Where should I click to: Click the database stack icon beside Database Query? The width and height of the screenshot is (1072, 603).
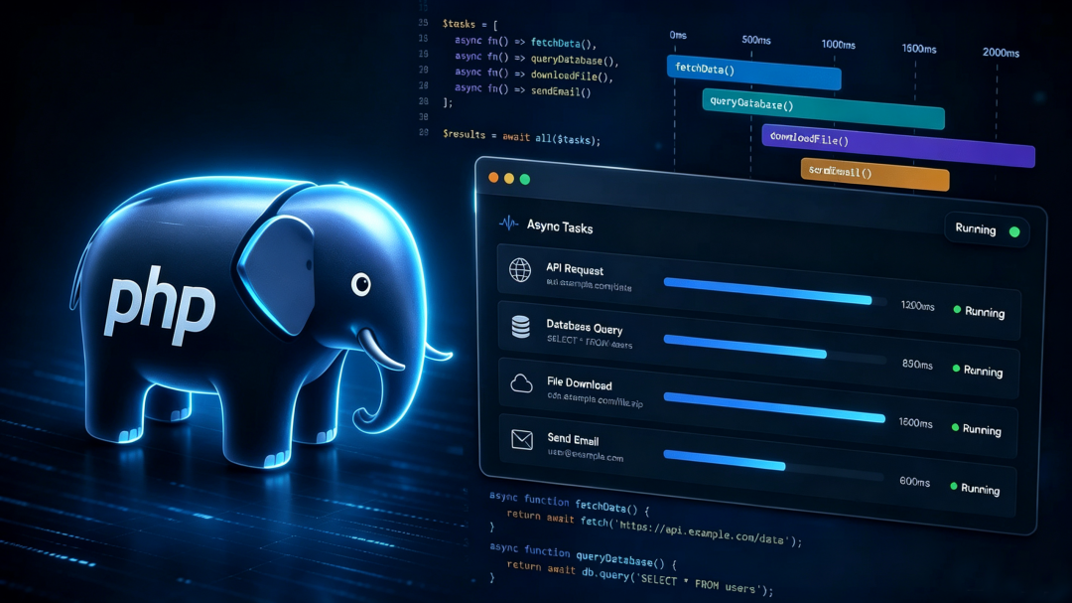pos(521,327)
